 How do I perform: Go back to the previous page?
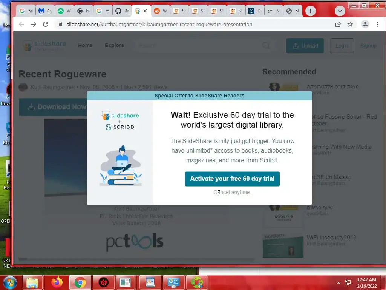(21, 24)
